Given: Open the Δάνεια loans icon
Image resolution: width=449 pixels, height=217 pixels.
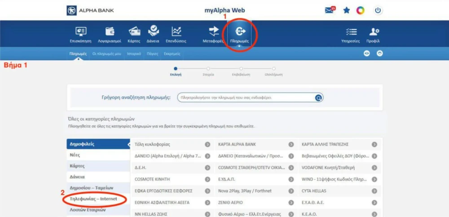Looking at the screenshot, I should coord(153,31).
